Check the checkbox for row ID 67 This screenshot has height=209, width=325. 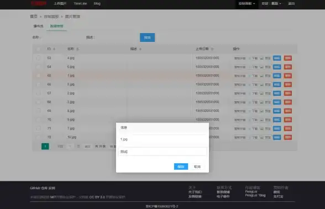38,93
